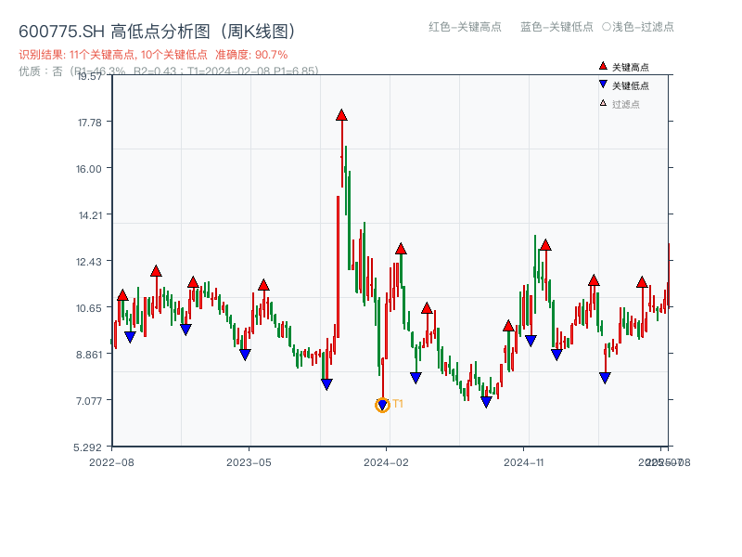Click the 5.292 y-axis label

(x=87, y=447)
